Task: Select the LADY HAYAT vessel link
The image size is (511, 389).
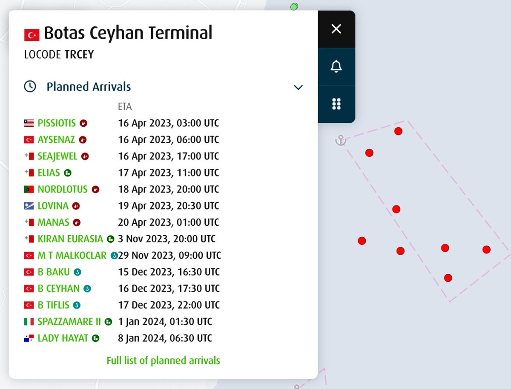Action: pos(63,338)
